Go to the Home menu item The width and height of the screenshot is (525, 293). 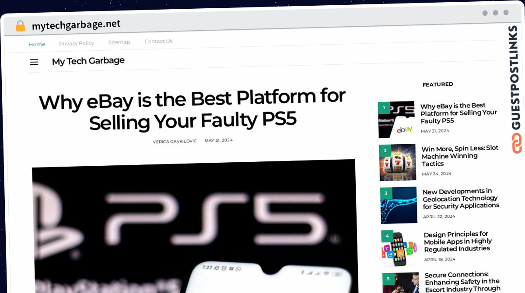point(37,44)
